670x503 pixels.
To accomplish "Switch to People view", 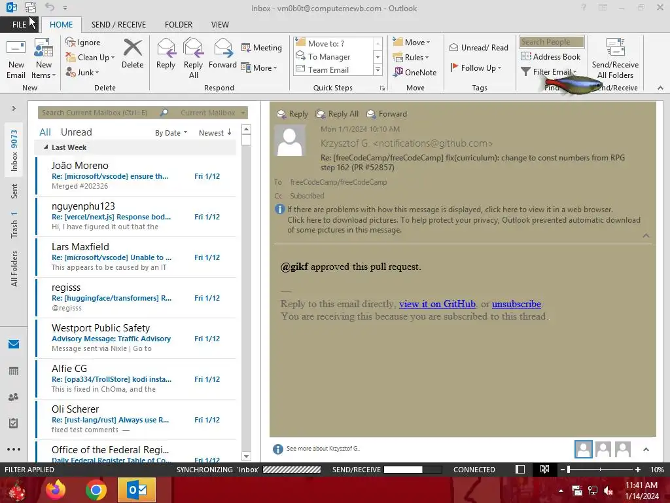I will pos(14,397).
